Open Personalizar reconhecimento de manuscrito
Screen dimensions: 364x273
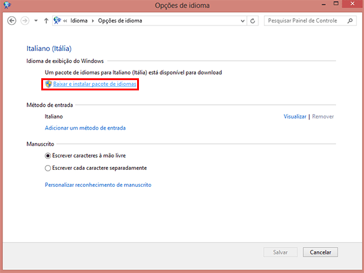pos(98,185)
